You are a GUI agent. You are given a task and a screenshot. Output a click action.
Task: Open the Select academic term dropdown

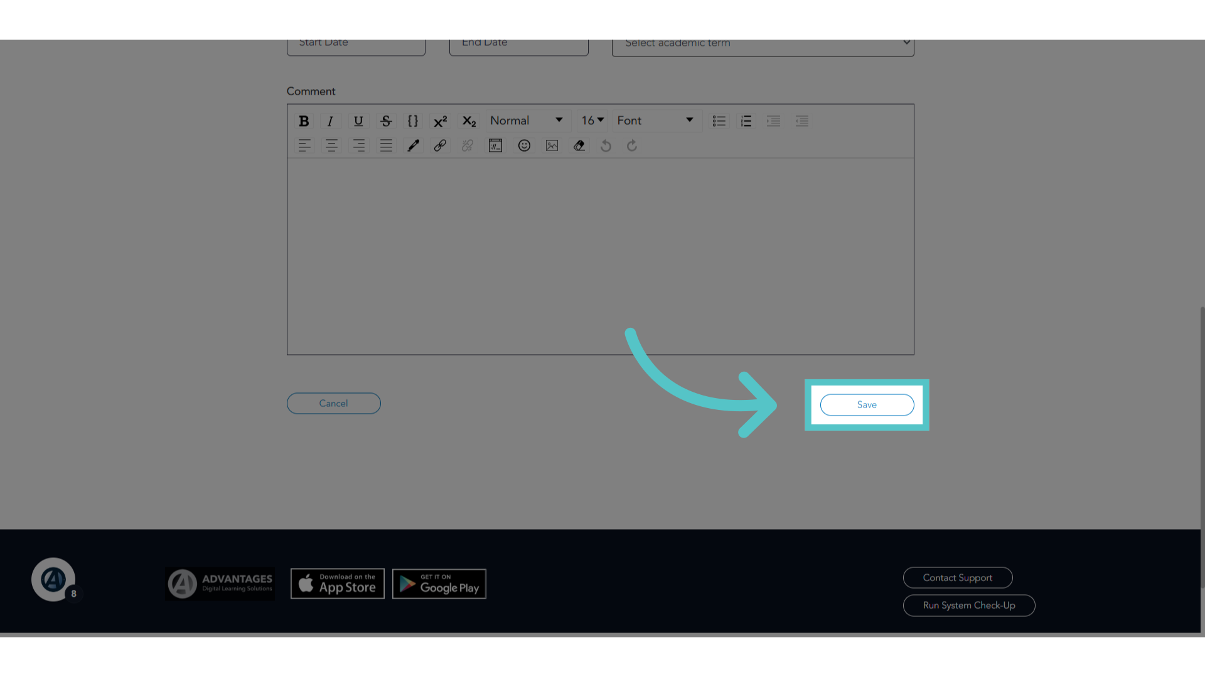coord(763,48)
